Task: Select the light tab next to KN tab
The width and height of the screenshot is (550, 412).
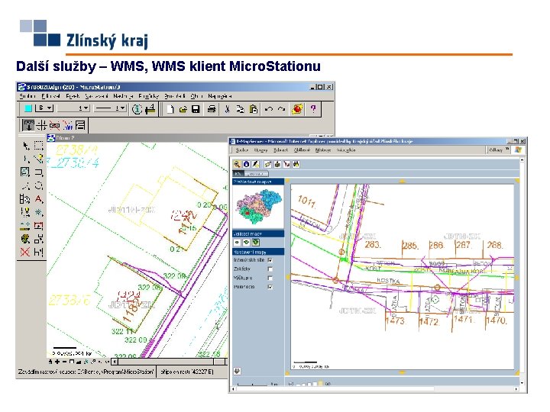Action: [257, 173]
